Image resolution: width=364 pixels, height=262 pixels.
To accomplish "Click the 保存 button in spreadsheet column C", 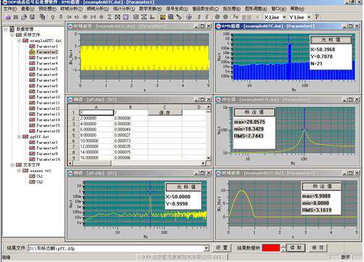I will click(165, 113).
